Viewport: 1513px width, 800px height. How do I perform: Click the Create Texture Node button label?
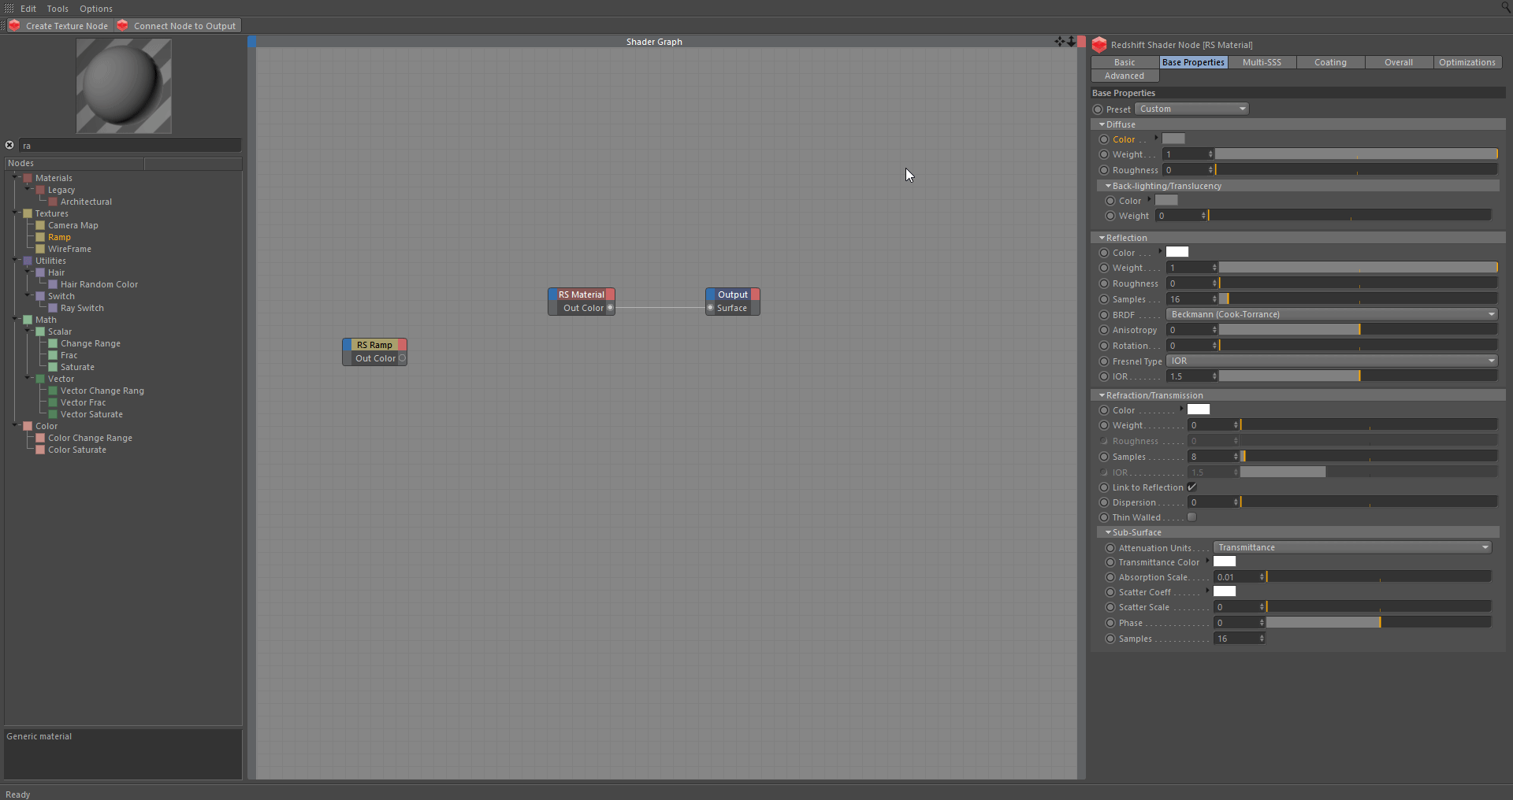[x=67, y=26]
